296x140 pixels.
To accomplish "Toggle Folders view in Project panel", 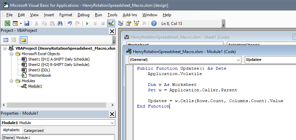I will tap(23, 40).
